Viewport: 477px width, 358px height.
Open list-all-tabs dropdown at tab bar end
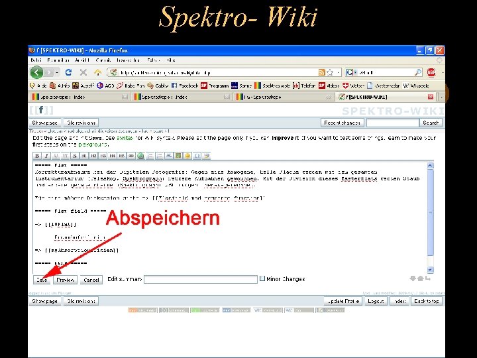(441, 97)
